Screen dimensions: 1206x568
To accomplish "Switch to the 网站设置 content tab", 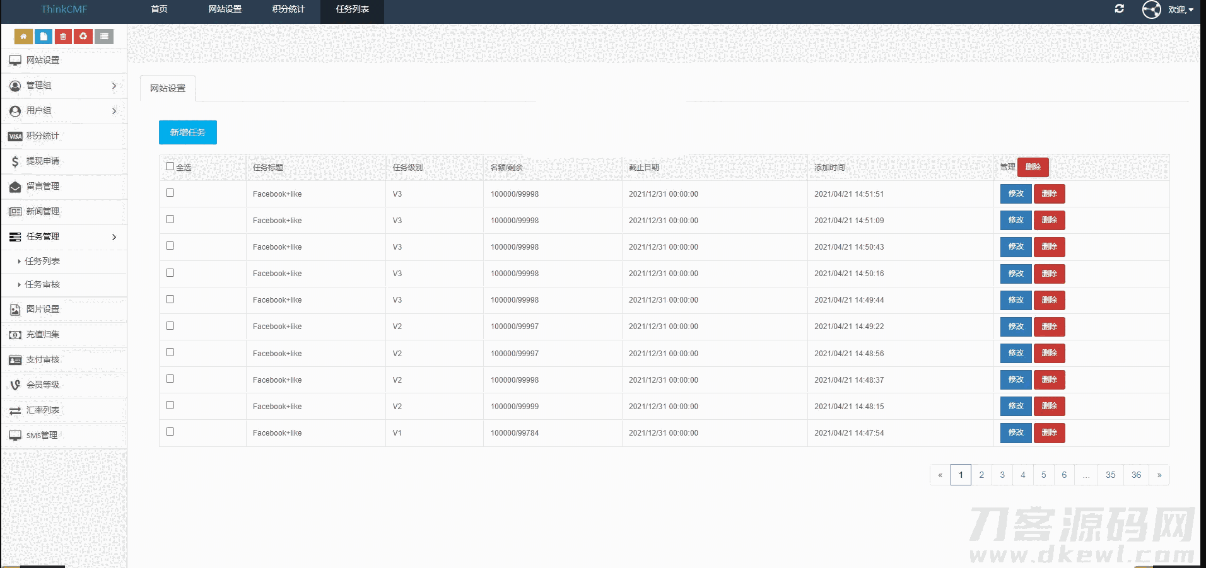I will 168,88.
